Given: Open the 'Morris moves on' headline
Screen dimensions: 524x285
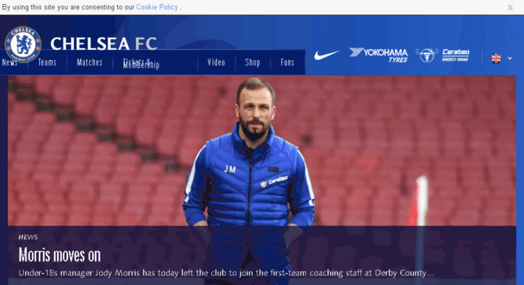Looking at the screenshot, I should [59, 255].
